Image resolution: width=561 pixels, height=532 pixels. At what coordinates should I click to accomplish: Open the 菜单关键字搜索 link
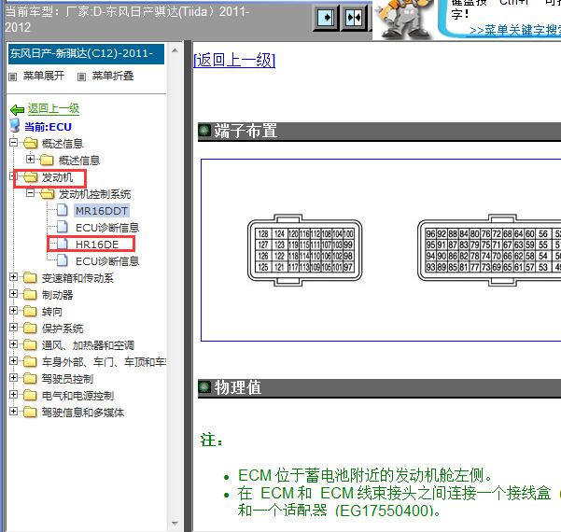[515, 31]
